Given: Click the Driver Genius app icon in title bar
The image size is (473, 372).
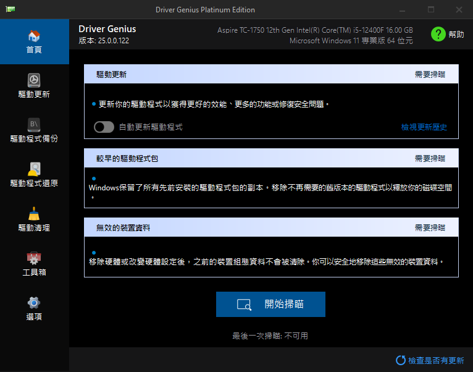Looking at the screenshot, I should tap(10, 9).
